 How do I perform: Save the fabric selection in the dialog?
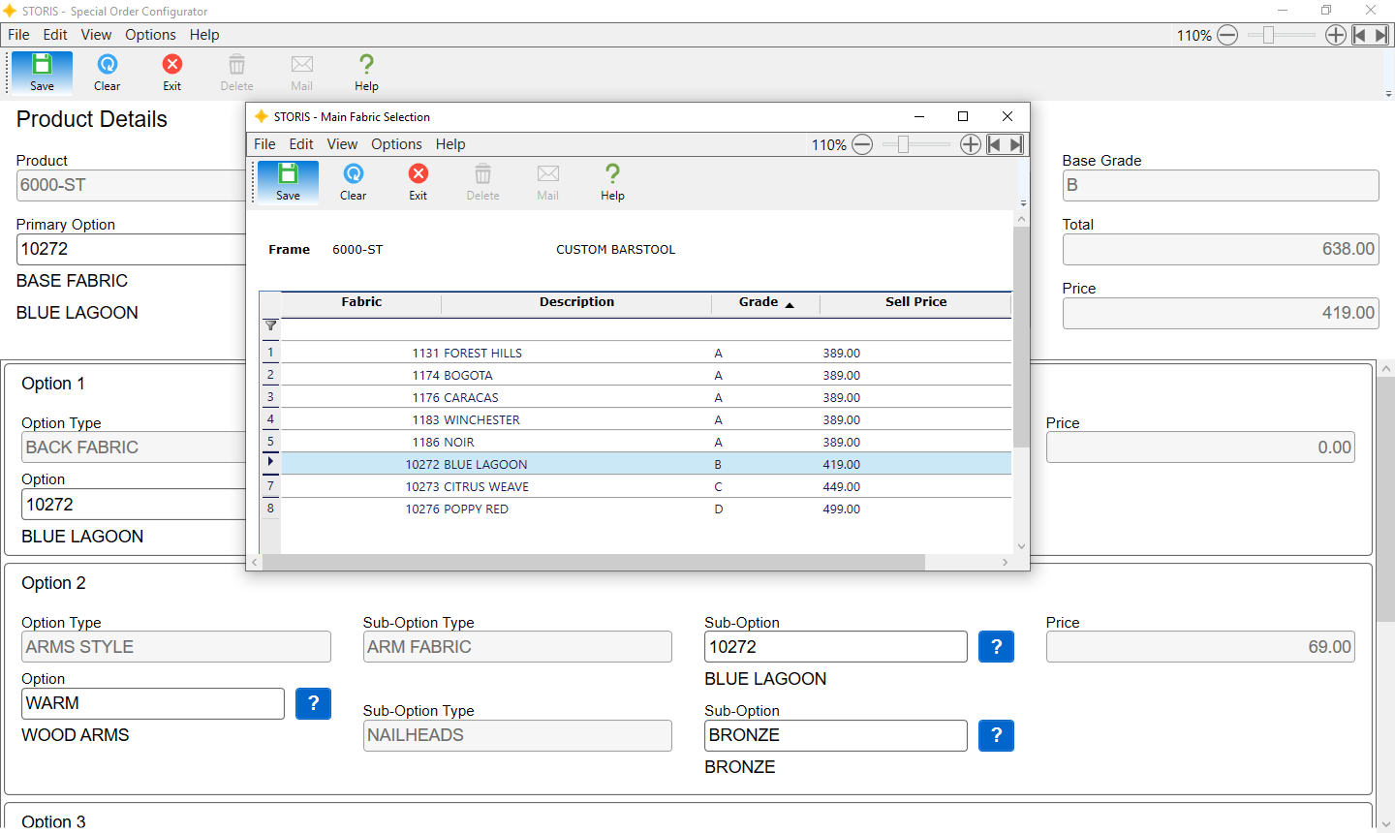tap(288, 182)
